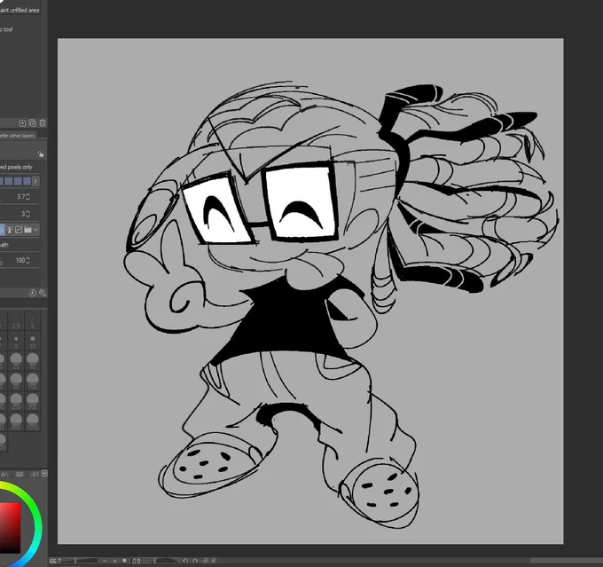Click the zoom in plus button
Viewport: 603px width, 567px height.
click(x=114, y=561)
